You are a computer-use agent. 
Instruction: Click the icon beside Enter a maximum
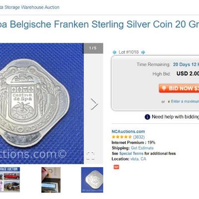click(169, 101)
